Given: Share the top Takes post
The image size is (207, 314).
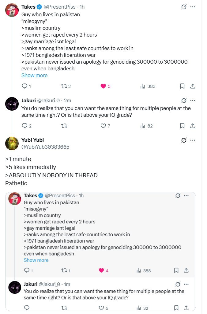Looking at the screenshot, I should pos(193,86).
